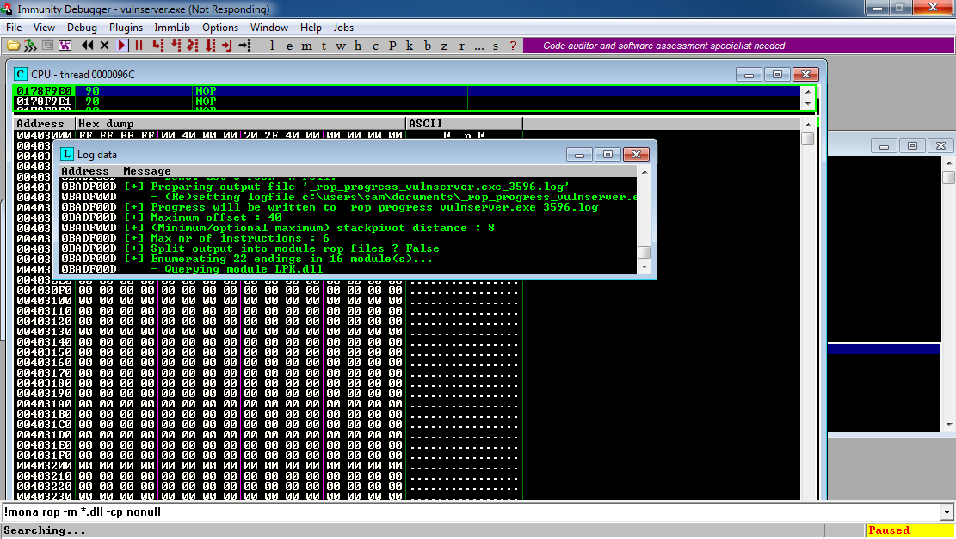The width and height of the screenshot is (956, 539).
Task: Click the command input field with !mona rop
Action: [x=471, y=512]
